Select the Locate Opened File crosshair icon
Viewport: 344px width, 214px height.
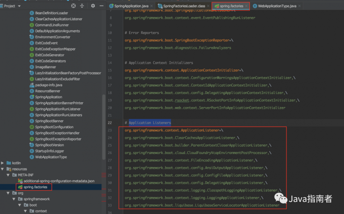(73, 5)
